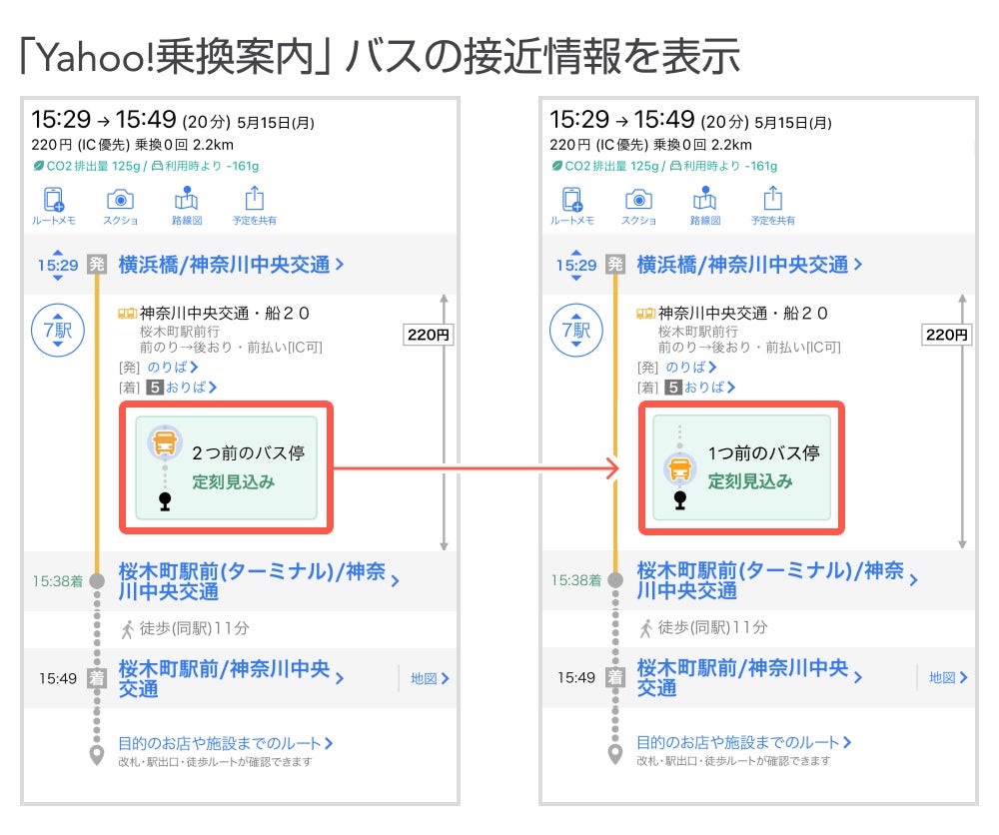
Task: Click 5月15日(月) date in left screenshot header
Action: tap(276, 123)
